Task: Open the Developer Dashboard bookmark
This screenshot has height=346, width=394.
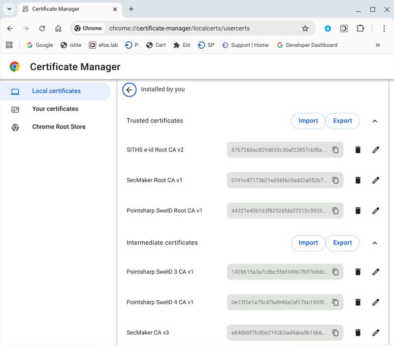Action: [x=307, y=45]
